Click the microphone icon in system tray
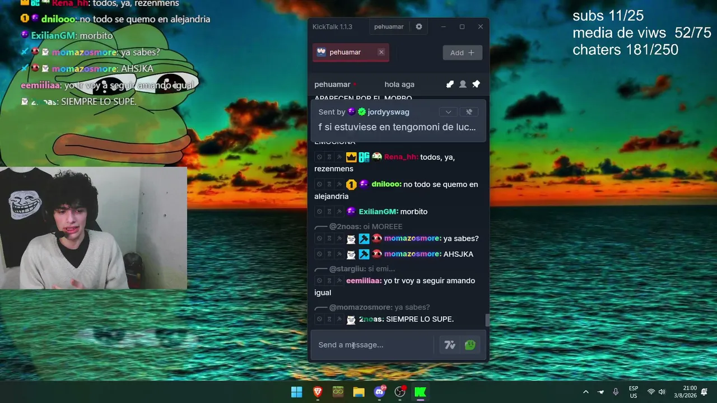Screen dimensions: 717x403 (616, 392)
